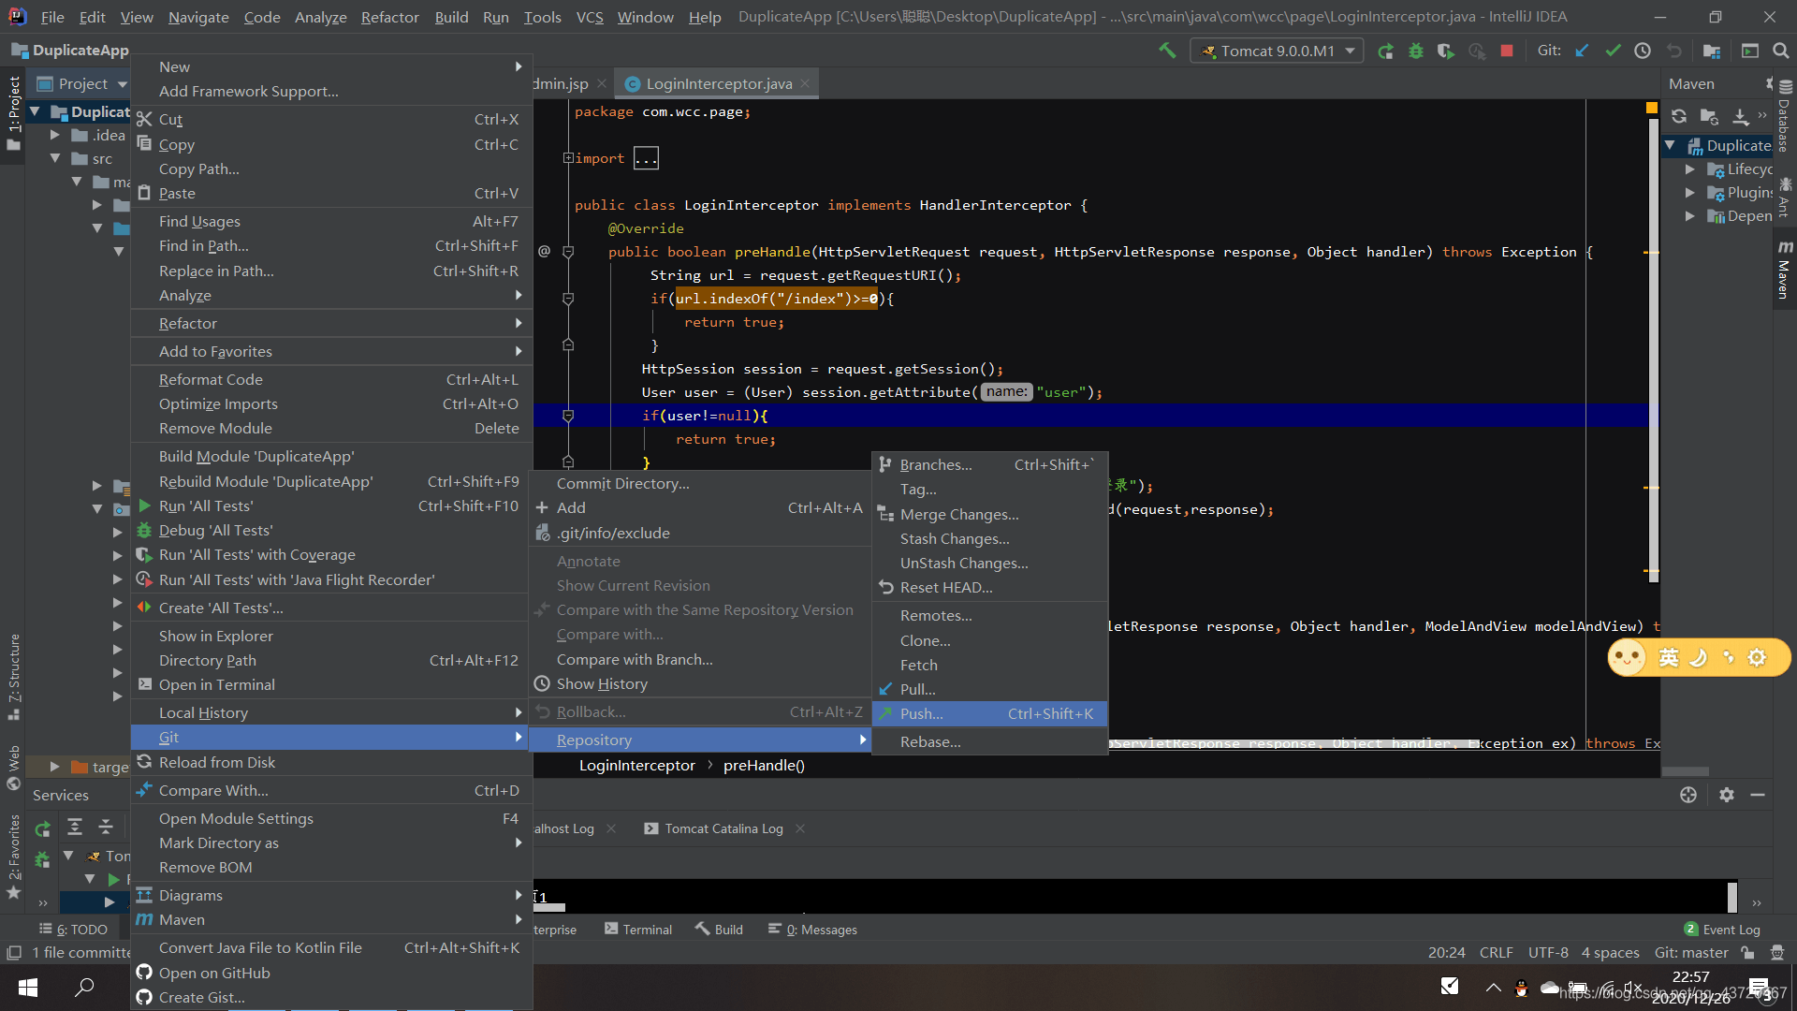Generate sources and update folders Maven icon
Viewport: 1797px width, 1011px height.
point(1709,116)
